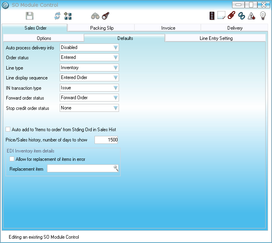This screenshot has width=272, height=243.
Task: Click the 'Price/Sales history, number of days' label
Action: pos(46,140)
